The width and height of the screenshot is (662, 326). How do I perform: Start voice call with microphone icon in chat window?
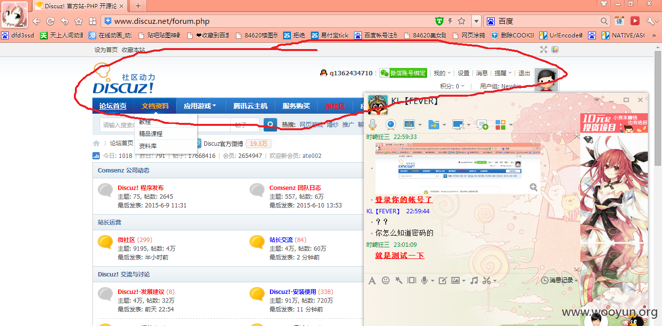pos(373,124)
